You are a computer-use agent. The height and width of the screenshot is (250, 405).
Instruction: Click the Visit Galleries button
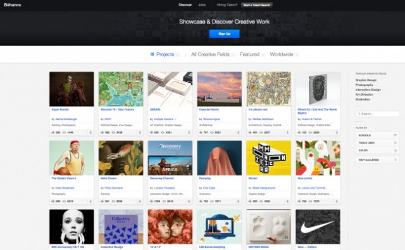(x=377, y=160)
